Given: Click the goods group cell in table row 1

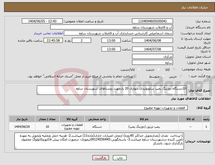Looking at the screenshot, I should (x=72, y=127).
